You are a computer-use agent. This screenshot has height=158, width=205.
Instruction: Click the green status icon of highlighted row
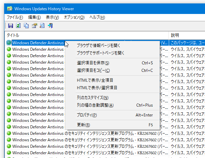(9, 43)
